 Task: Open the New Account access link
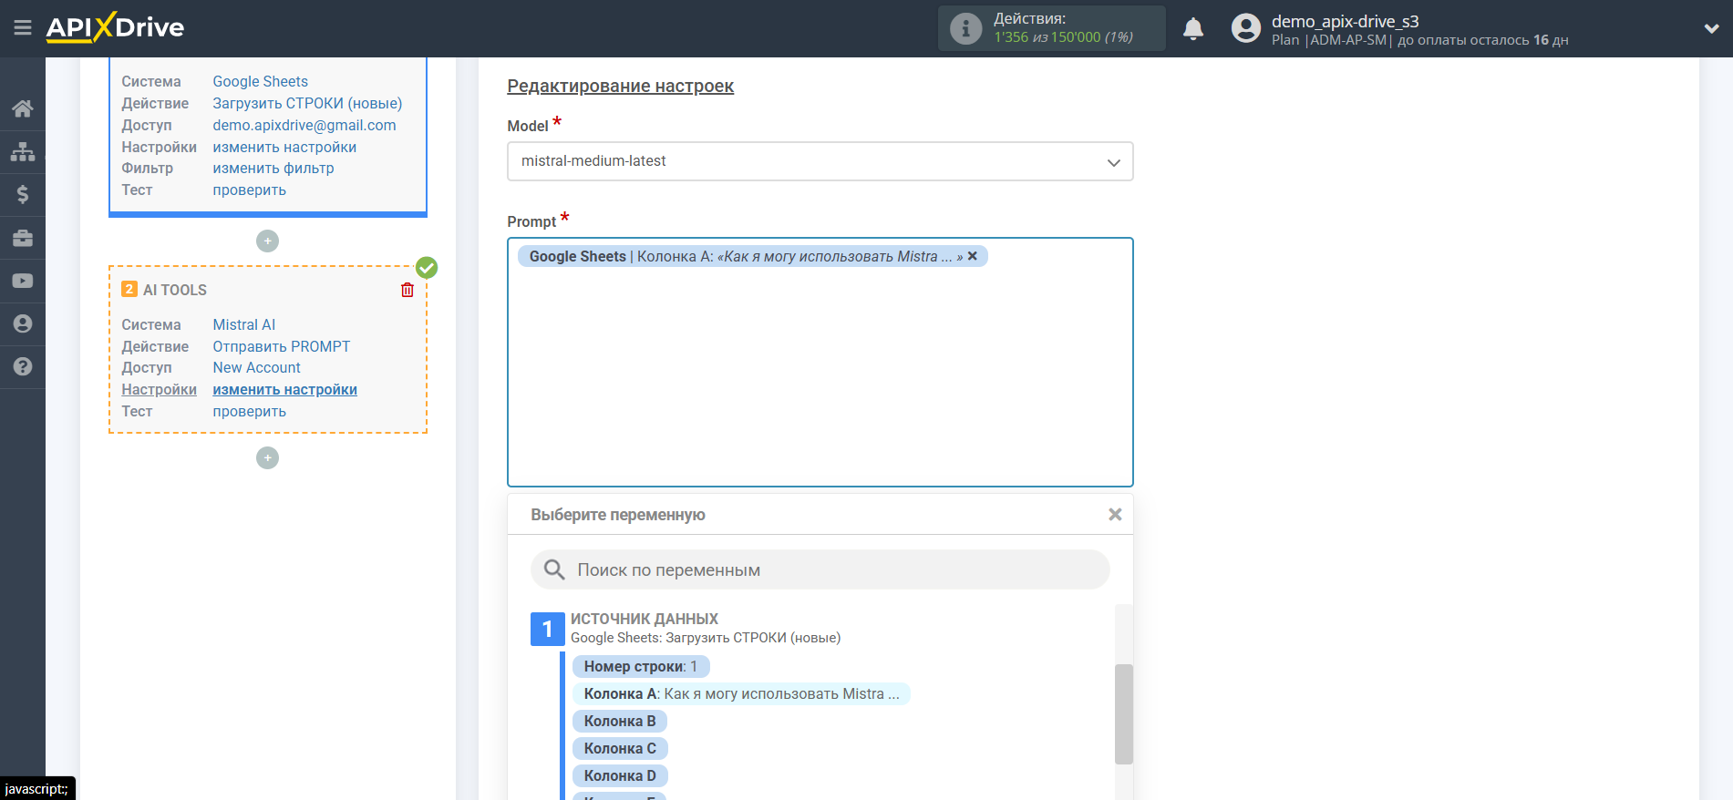pyautogui.click(x=256, y=367)
